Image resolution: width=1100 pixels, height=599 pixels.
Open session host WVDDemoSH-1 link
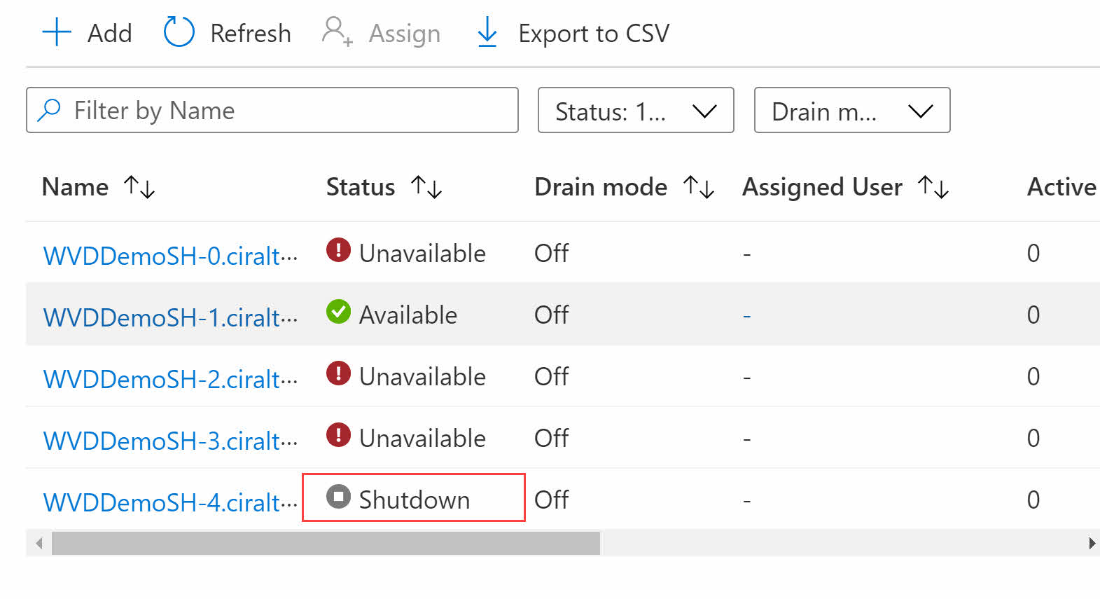tap(170, 317)
